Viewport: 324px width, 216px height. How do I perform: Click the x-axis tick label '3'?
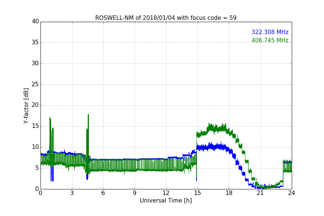(72, 193)
